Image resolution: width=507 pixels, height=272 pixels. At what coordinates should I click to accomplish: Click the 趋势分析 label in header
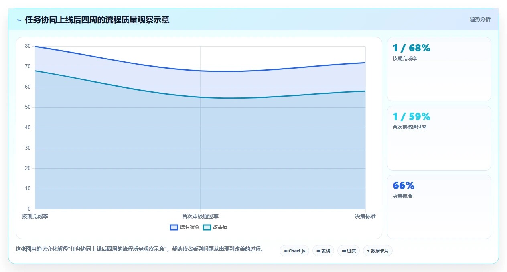(480, 19)
